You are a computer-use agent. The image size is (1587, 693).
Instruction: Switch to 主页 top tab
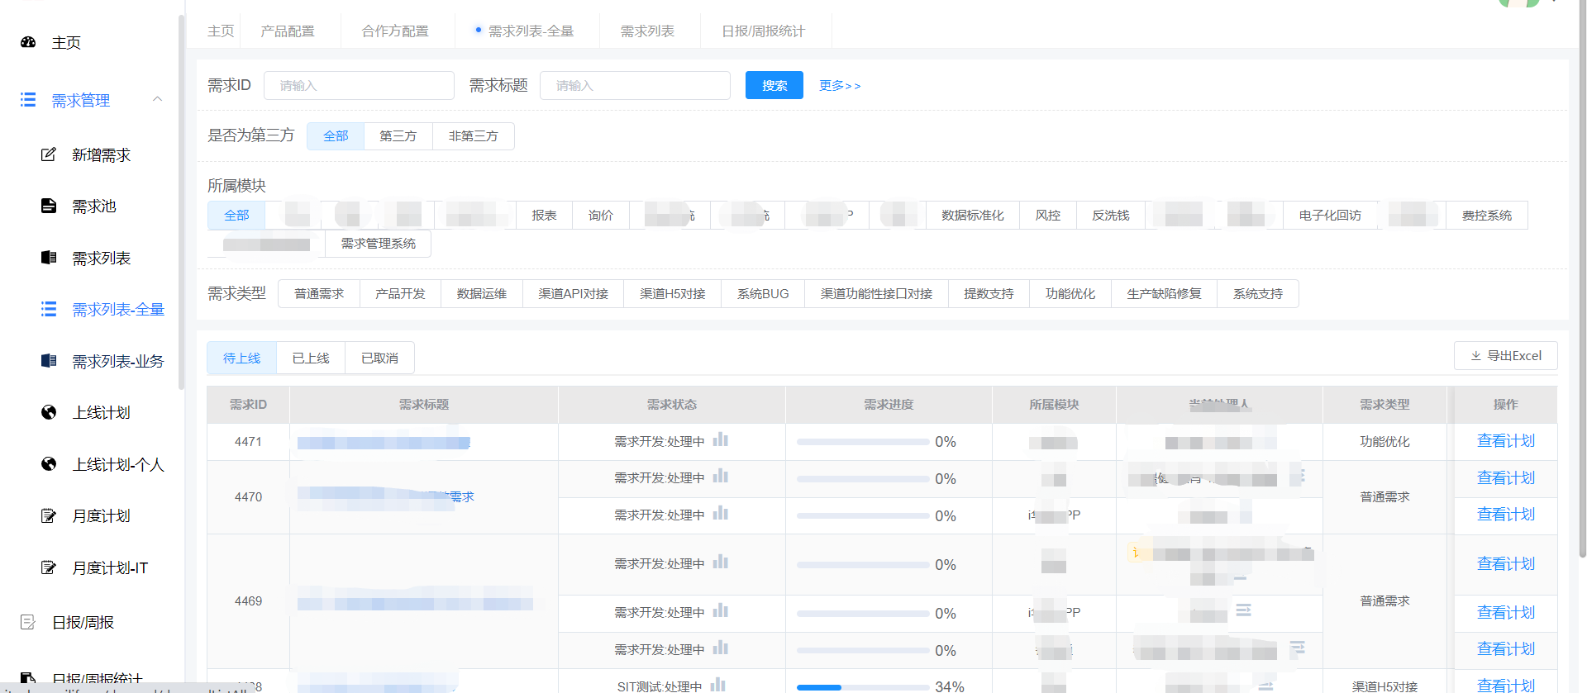tap(221, 31)
